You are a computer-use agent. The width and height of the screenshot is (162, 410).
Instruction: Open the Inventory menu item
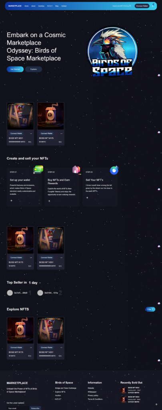(x=41, y=6)
